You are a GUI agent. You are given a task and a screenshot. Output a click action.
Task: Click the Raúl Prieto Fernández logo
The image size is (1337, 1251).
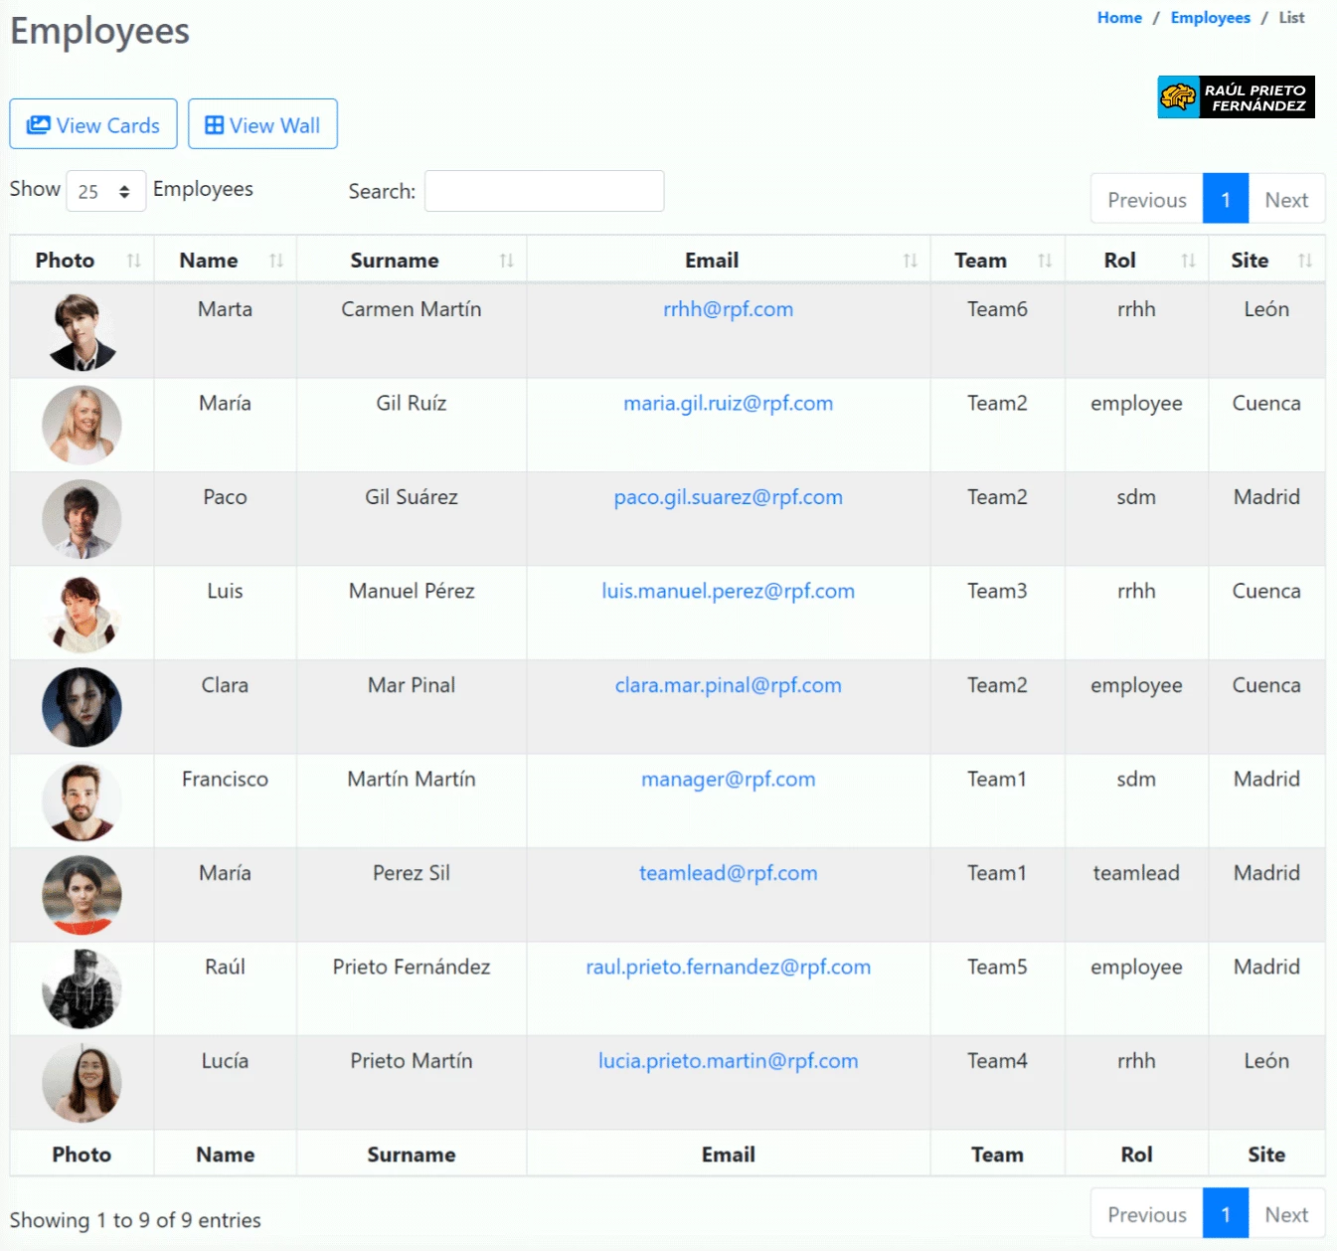1236,96
